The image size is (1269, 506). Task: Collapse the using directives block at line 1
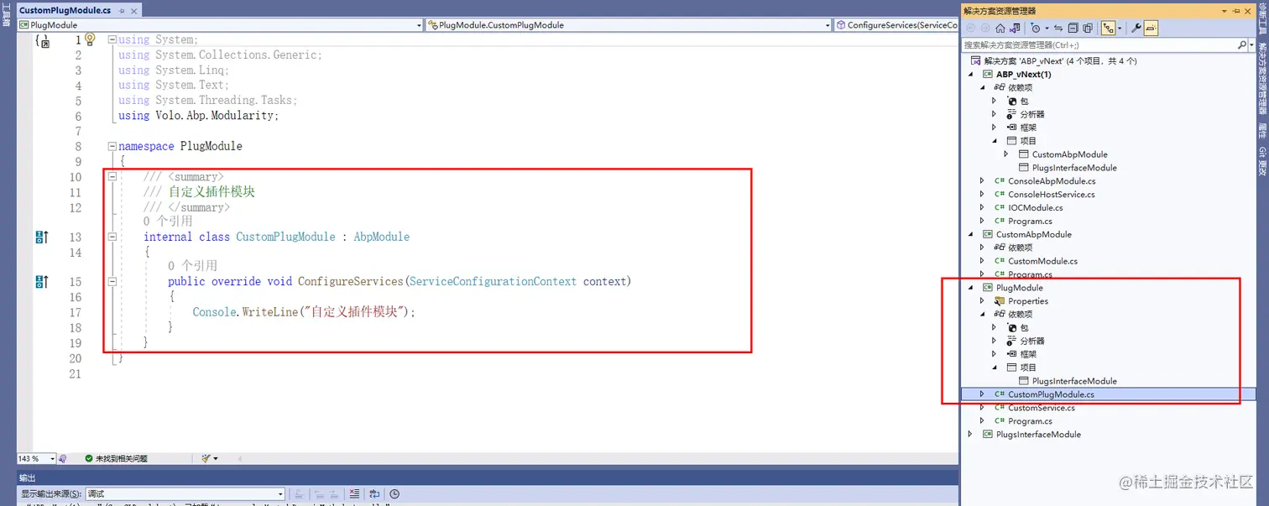[112, 39]
